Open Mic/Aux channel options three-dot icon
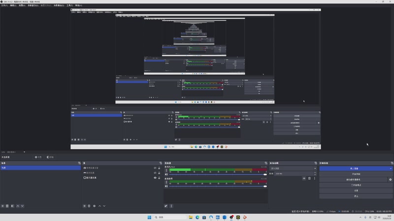Image resolution: width=394 pixels, height=221 pixels. coord(166,170)
